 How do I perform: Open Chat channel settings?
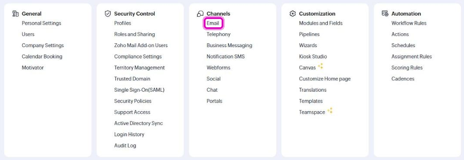pos(212,90)
